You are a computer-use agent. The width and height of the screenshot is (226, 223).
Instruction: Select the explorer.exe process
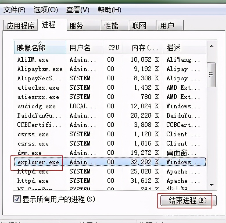(110, 162)
